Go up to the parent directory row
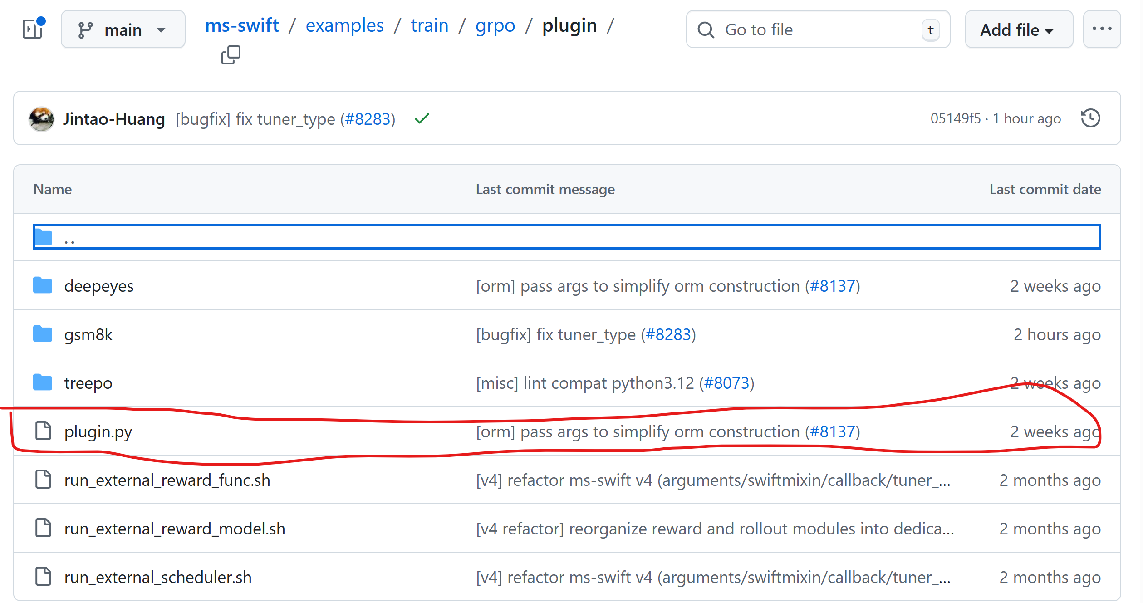The image size is (1143, 603). (567, 237)
